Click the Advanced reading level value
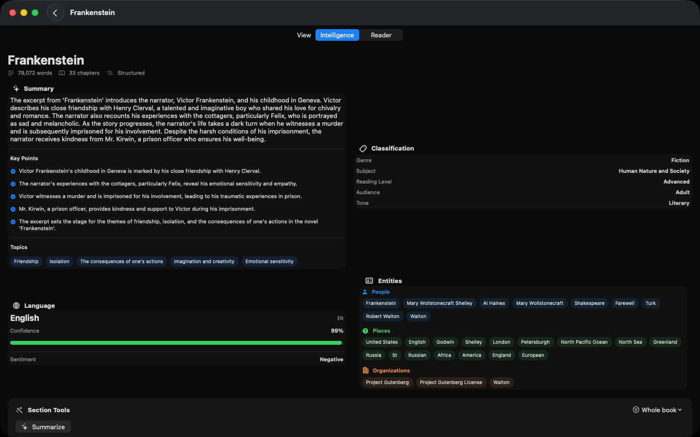 676,182
